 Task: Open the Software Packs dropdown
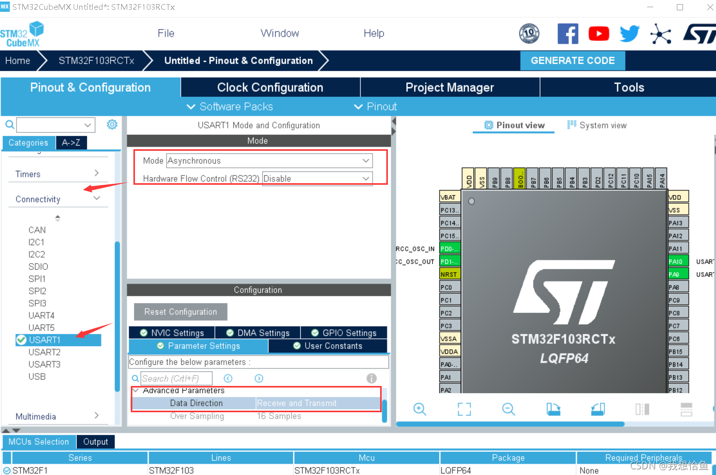pos(230,107)
